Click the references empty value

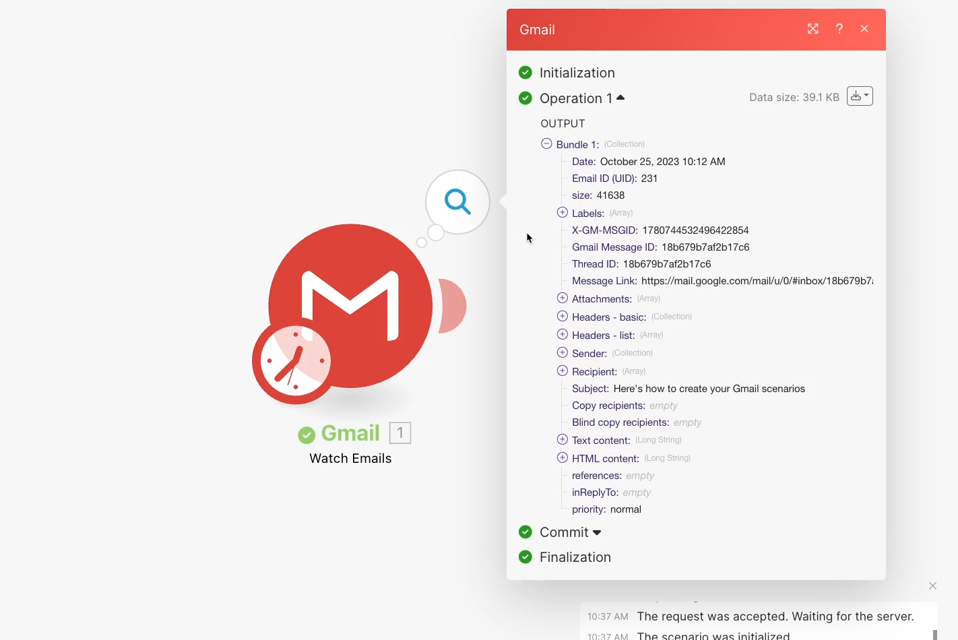(x=640, y=476)
